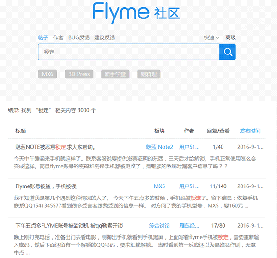Select the 建议反馈 search tab
The image size is (277, 258).
point(105,37)
